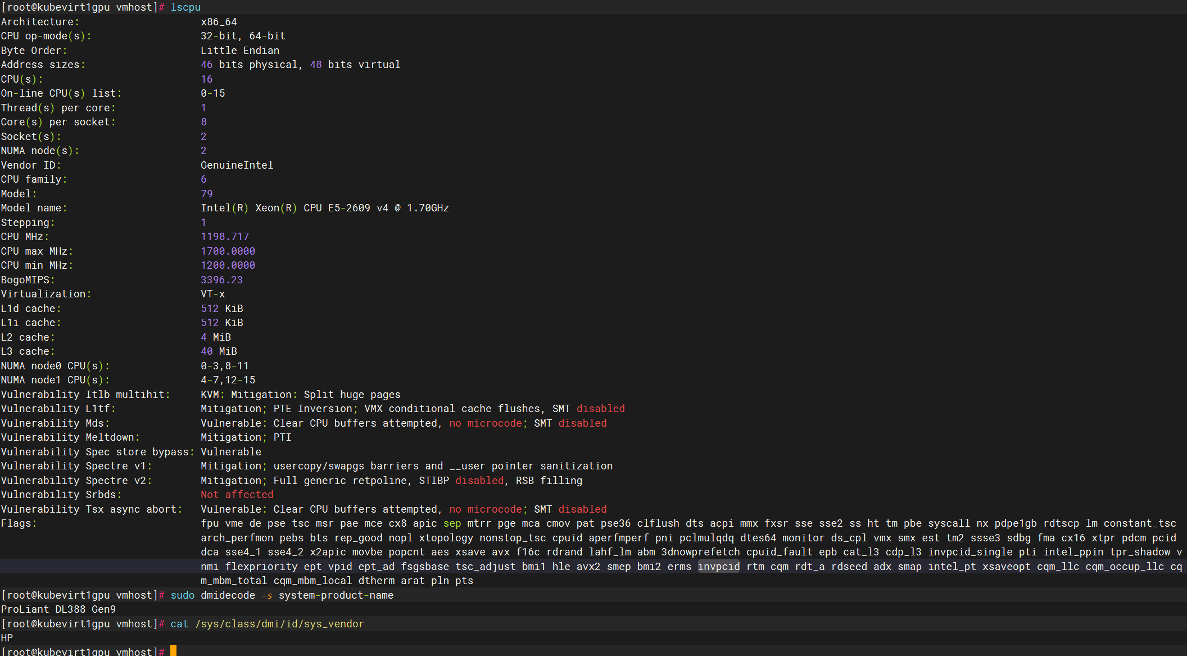Click CPU min MHz value '1200.0000'

[228, 265]
